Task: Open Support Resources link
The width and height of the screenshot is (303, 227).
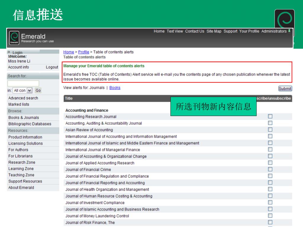Action: pyautogui.click(x=25, y=181)
